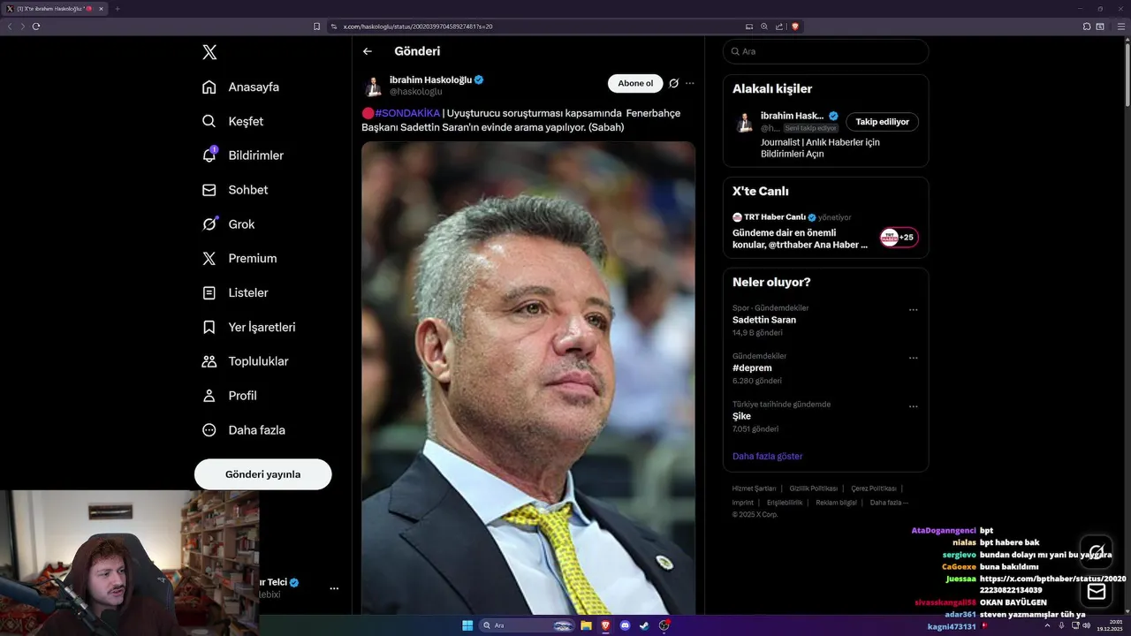Open account switcher three-dot menu

tap(334, 588)
